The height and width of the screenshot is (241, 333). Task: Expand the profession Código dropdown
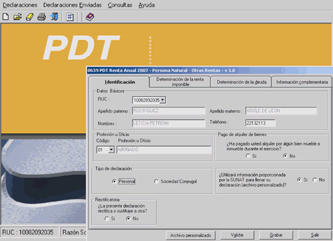[111, 150]
